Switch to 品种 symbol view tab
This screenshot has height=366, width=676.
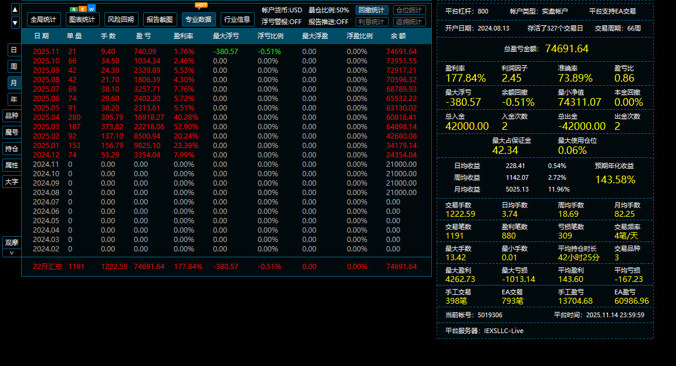(x=12, y=116)
